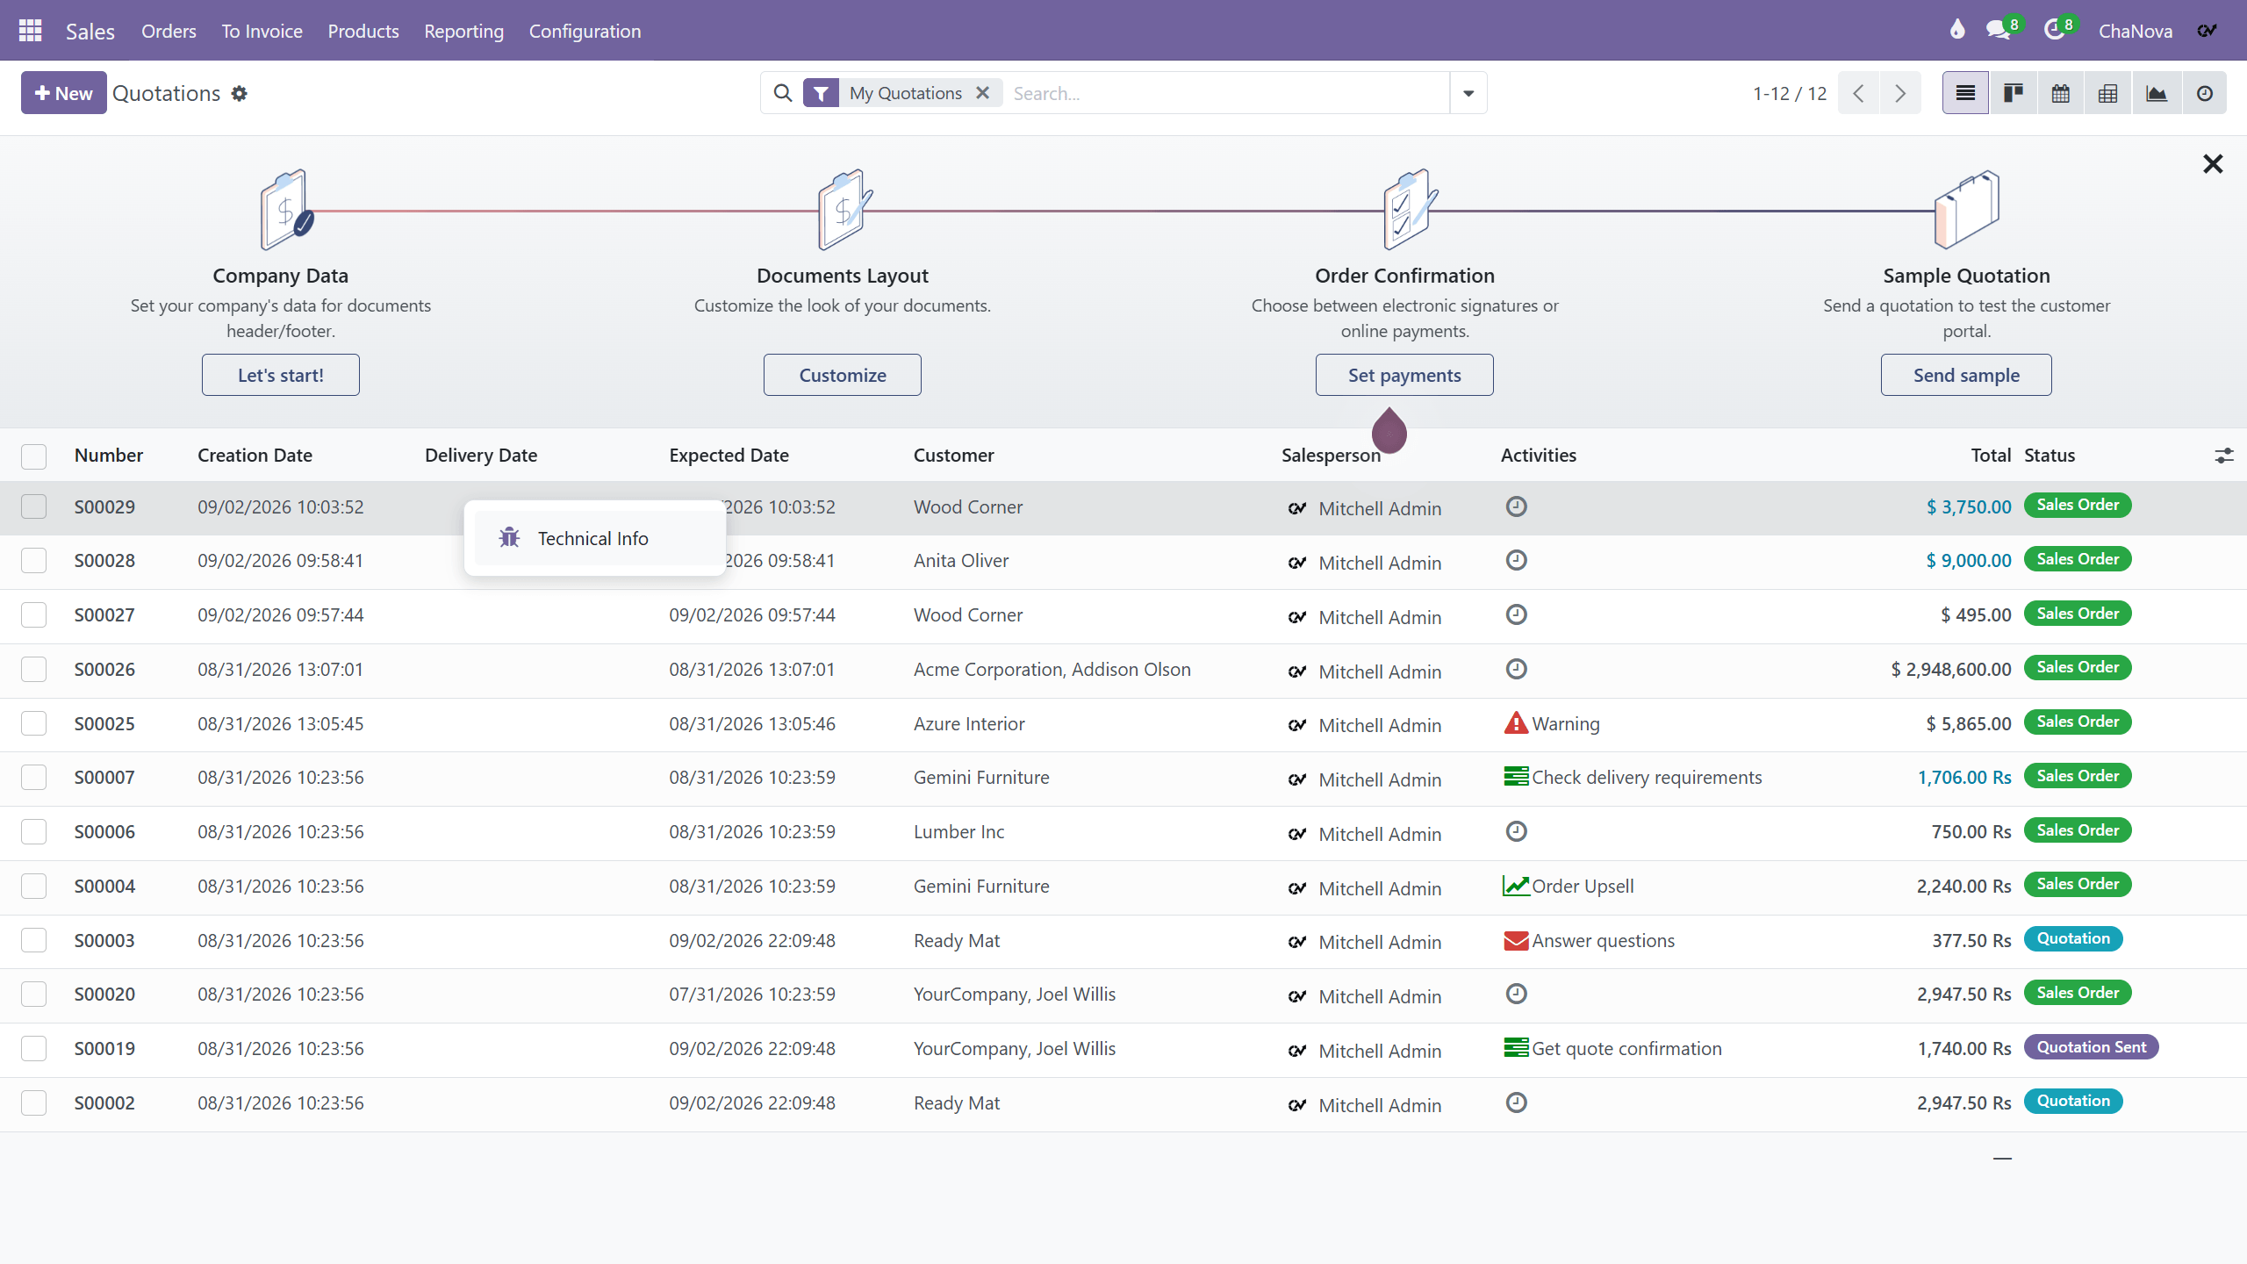Switch to Calendar view
2247x1264 pixels.
click(x=2061, y=93)
